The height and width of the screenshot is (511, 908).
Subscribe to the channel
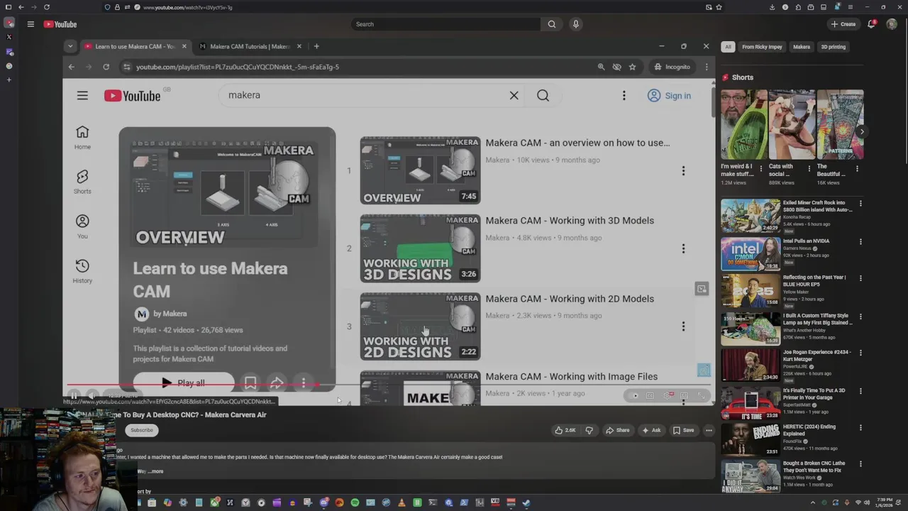pos(141,430)
